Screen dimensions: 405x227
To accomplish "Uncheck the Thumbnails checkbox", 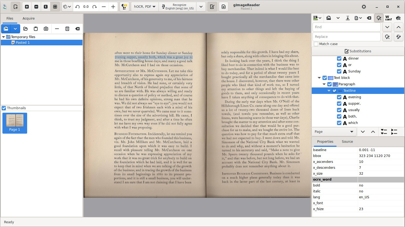I will [x=4, y=108].
